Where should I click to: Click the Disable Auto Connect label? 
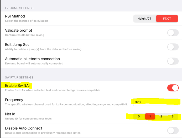pos(24,128)
